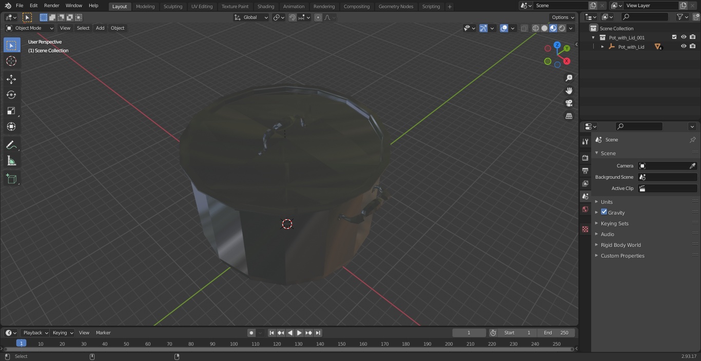Screen dimensions: 701x361
Task: Open the viewport Options dropdown
Action: pyautogui.click(x=563, y=17)
